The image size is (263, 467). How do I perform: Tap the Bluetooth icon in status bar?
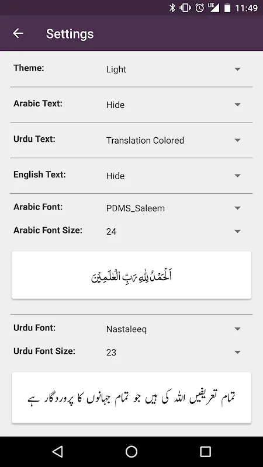point(172,8)
